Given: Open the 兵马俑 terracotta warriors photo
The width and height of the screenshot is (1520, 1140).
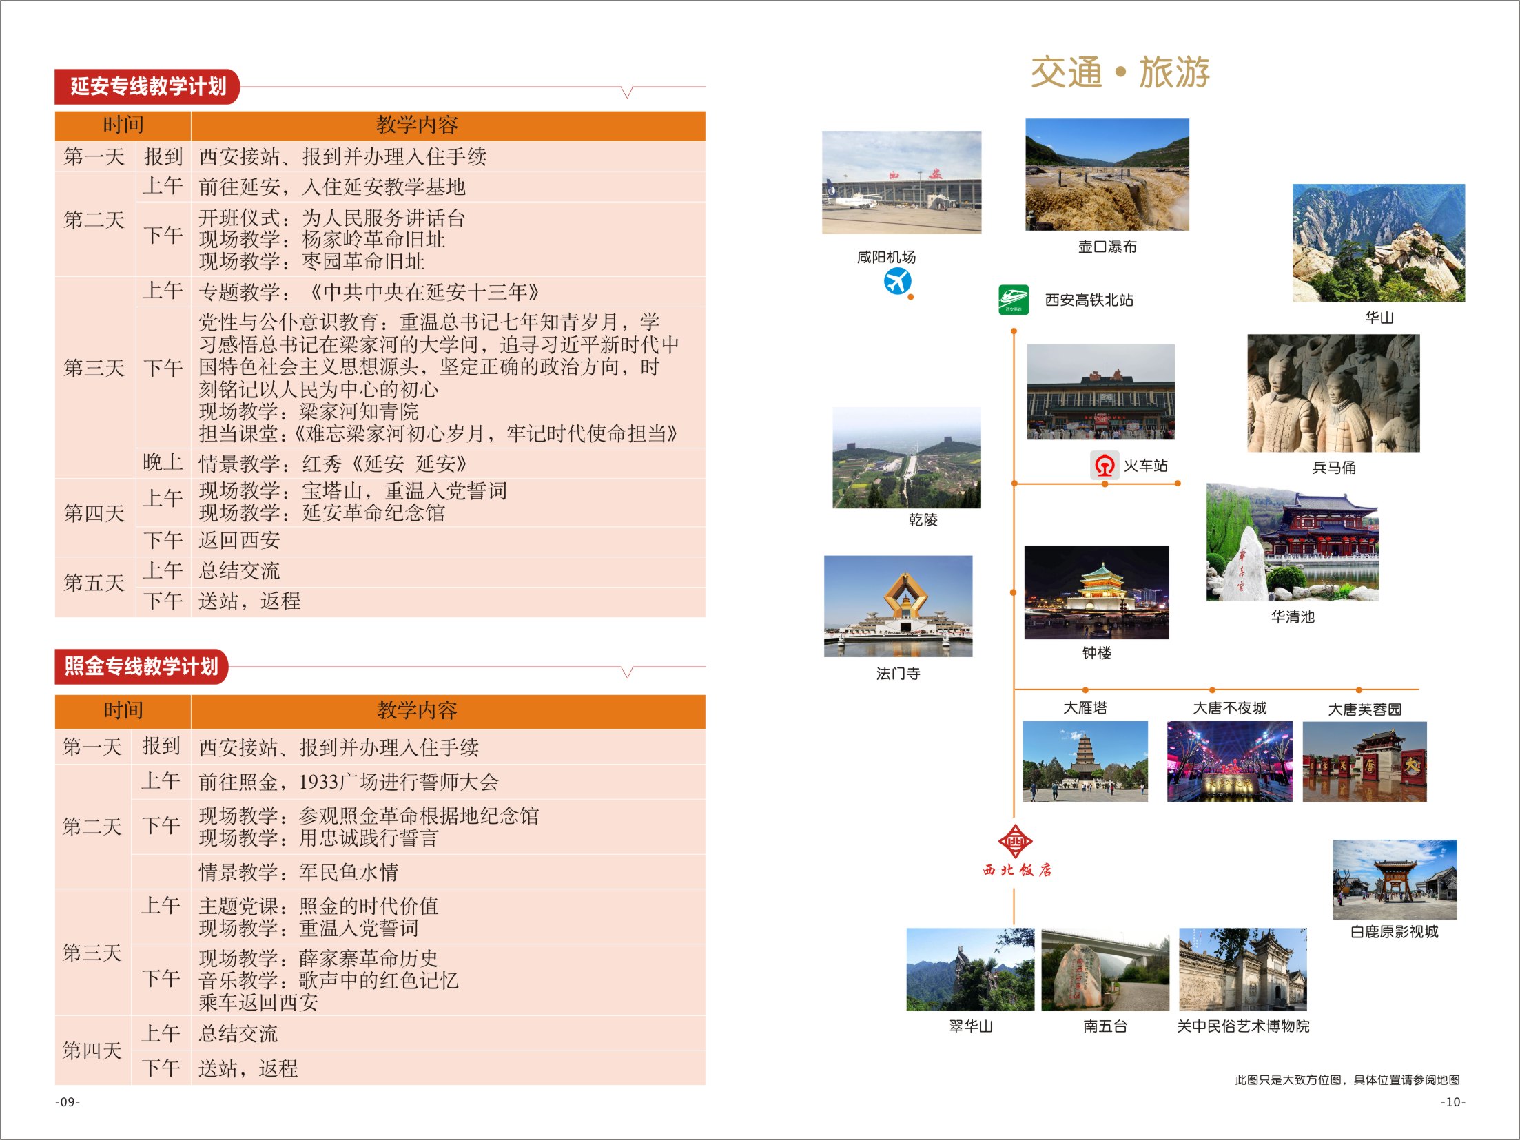Looking at the screenshot, I should tap(1333, 393).
